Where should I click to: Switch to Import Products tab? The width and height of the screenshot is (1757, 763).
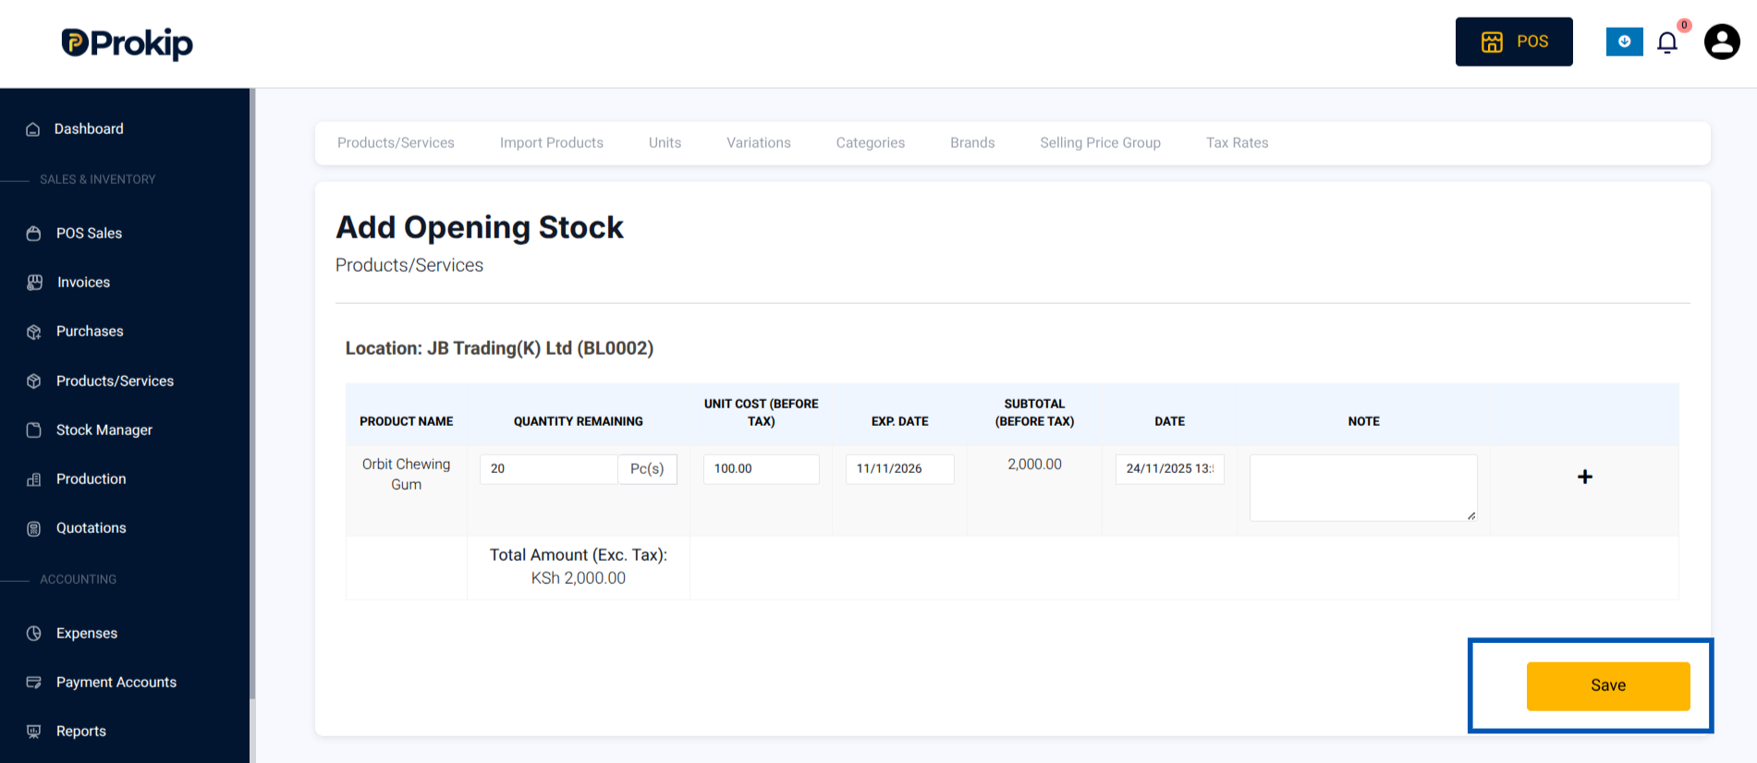point(552,142)
